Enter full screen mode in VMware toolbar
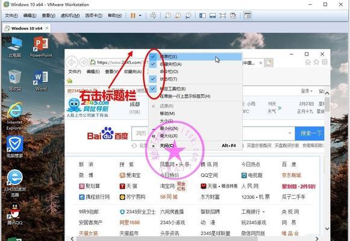This screenshot has height=241, width=350. 222,16
